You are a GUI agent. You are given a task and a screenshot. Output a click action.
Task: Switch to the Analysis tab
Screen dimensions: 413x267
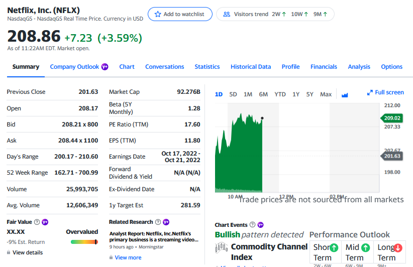click(x=359, y=67)
